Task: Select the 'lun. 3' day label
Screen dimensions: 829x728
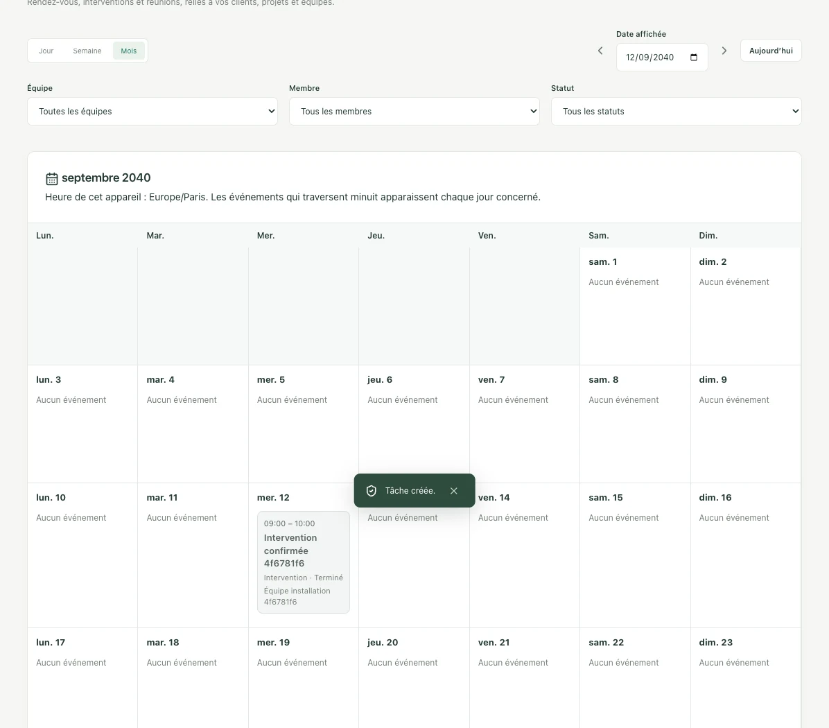Action: pyautogui.click(x=49, y=379)
